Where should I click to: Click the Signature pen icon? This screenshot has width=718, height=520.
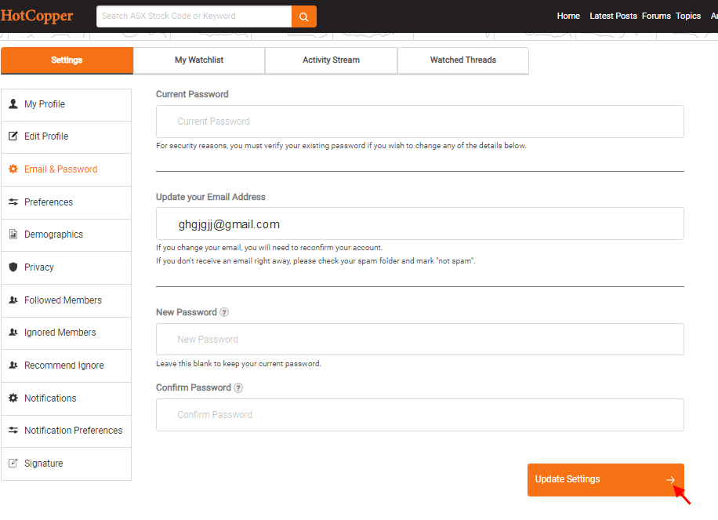[x=12, y=463]
